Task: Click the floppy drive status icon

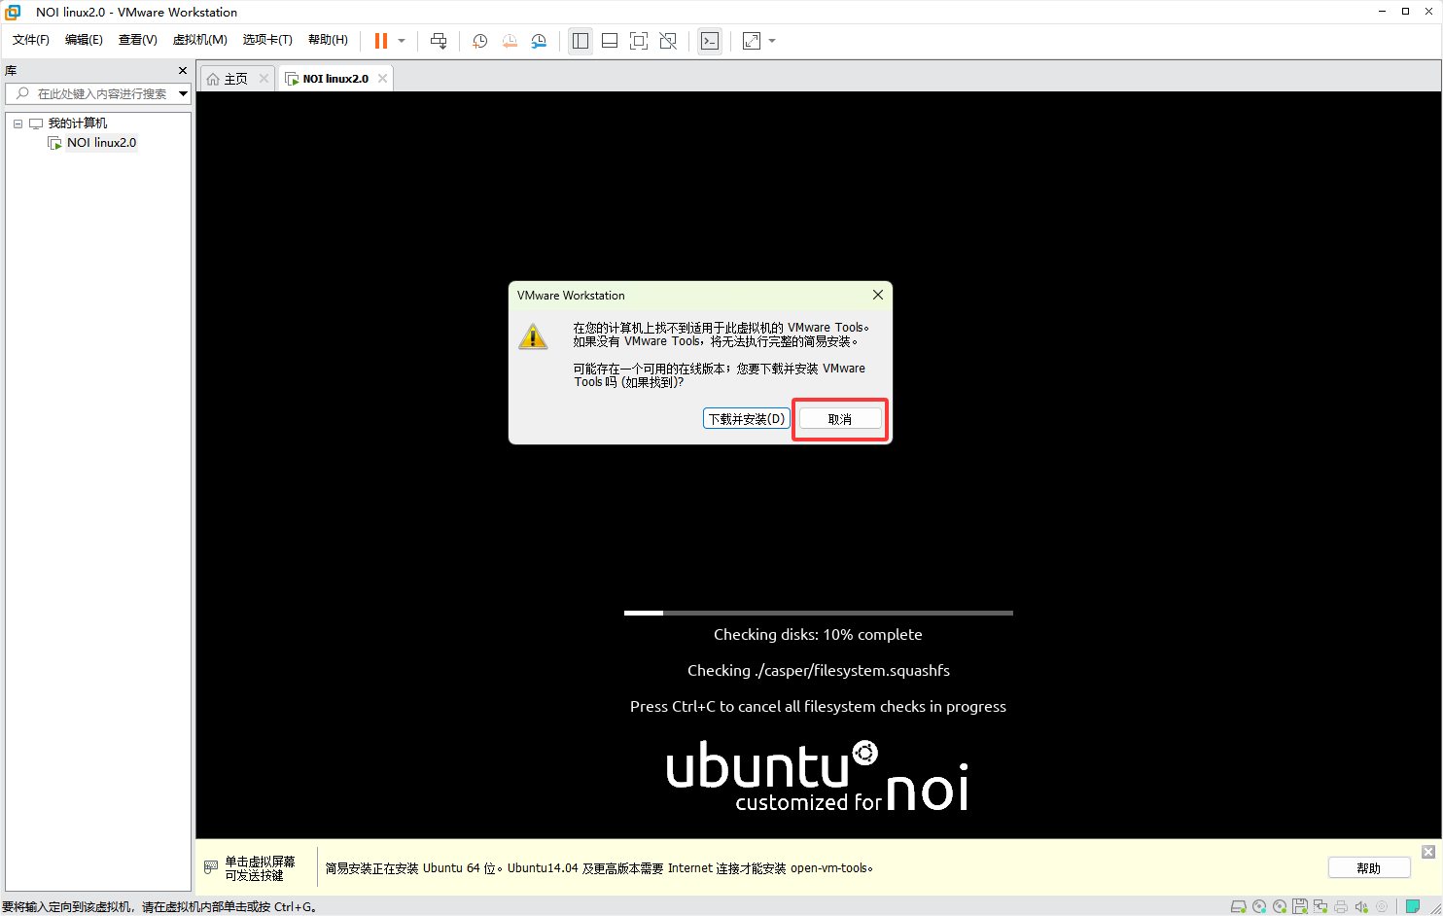Action: [1300, 906]
